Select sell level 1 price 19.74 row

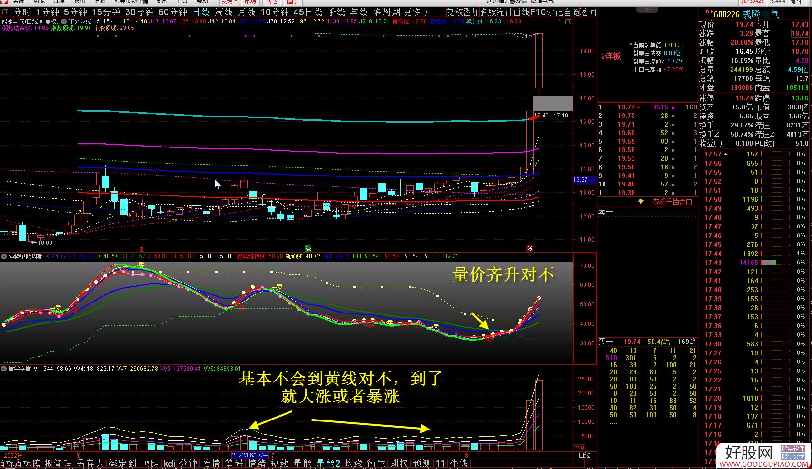coord(648,107)
